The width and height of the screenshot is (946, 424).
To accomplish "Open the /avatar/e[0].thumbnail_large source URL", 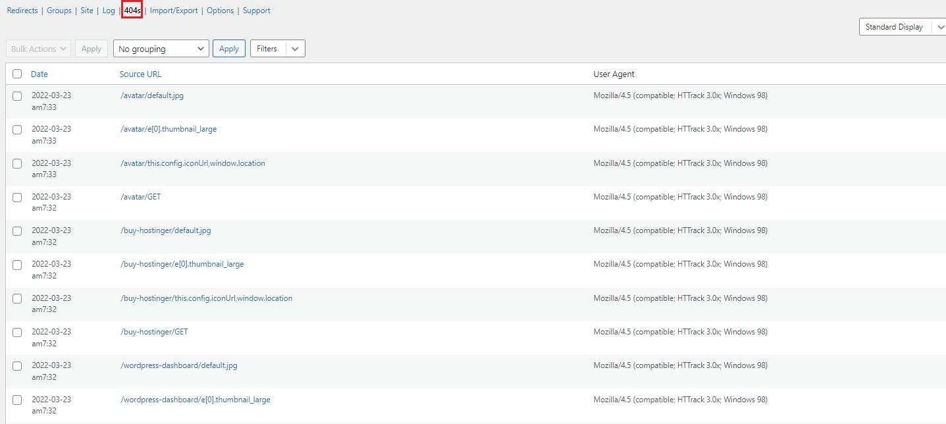I will (169, 129).
